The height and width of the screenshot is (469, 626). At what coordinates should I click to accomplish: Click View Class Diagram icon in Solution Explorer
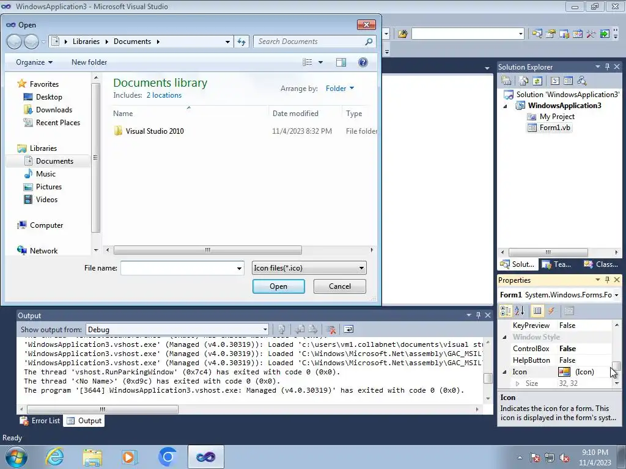582,81
